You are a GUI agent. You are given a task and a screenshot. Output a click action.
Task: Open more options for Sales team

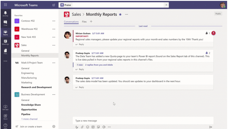point(54,45)
